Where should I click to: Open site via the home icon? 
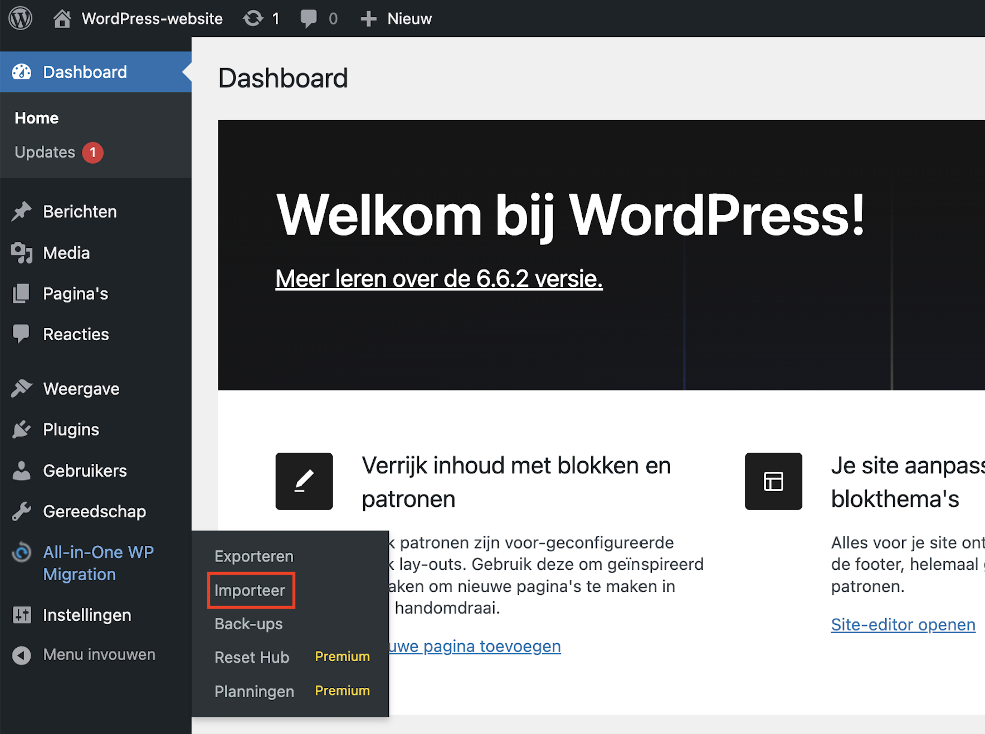tap(62, 18)
